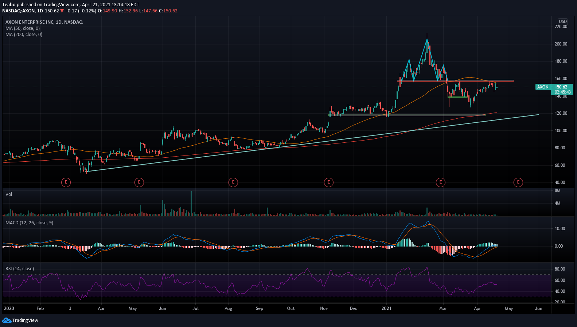
Task: Click the closing price C:150.62 in header
Action: coord(168,11)
